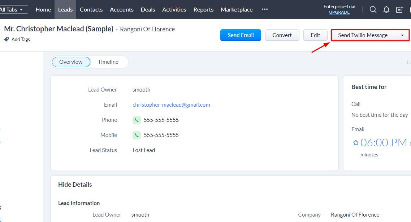Click the Convert button
This screenshot has width=411, height=222.
[282, 35]
